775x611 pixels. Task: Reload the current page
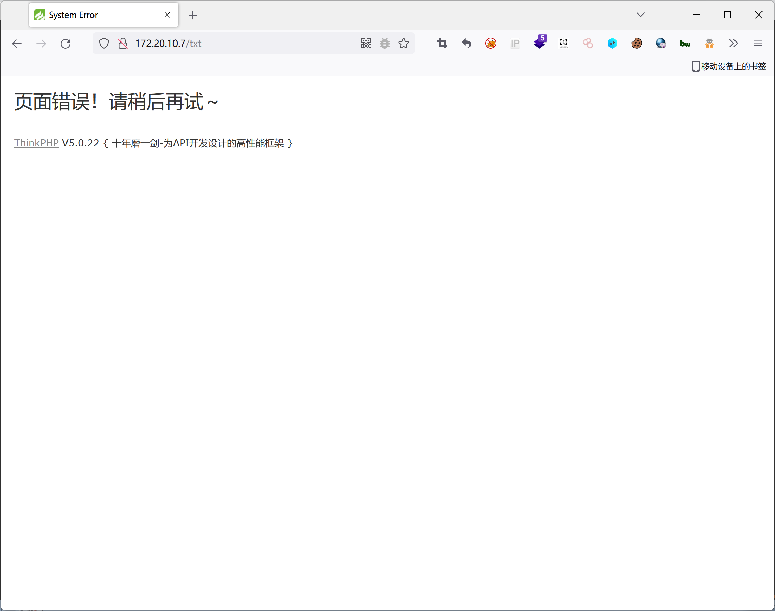click(65, 43)
